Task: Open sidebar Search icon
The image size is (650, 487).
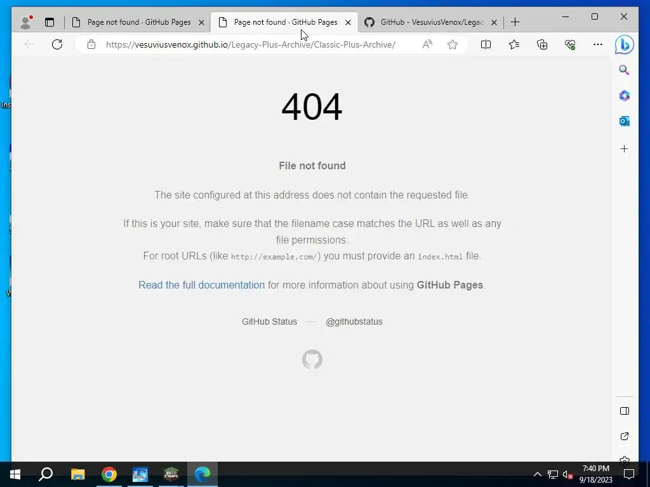Action: tap(624, 70)
